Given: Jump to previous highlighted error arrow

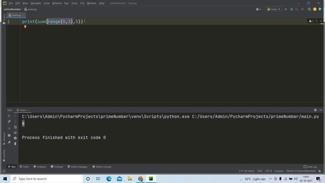Looking at the screenshot, I should [x=316, y=21].
